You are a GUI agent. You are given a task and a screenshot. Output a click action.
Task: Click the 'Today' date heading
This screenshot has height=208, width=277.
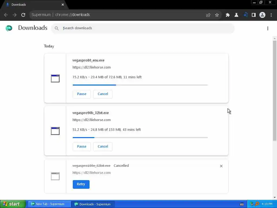pyautogui.click(x=49, y=46)
